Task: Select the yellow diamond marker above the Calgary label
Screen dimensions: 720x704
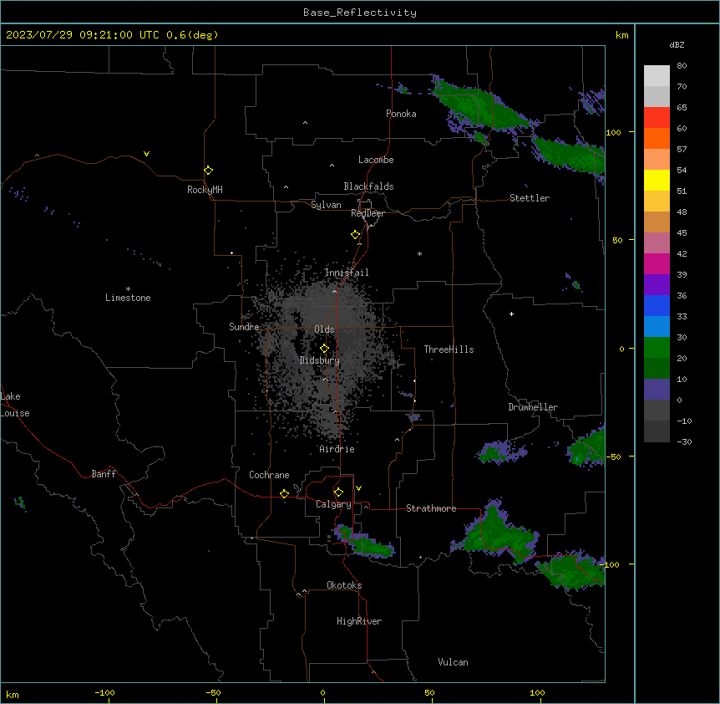Action: 338,492
